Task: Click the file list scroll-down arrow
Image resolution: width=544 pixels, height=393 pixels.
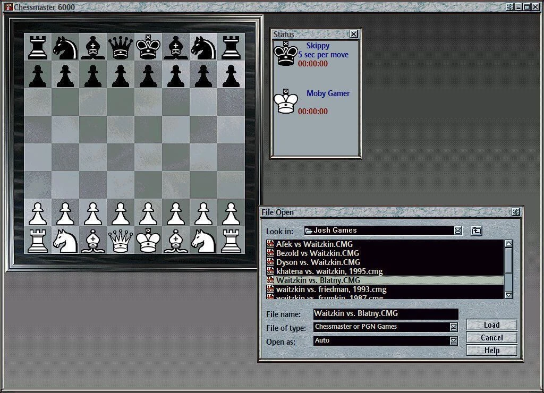Action: [x=508, y=295]
